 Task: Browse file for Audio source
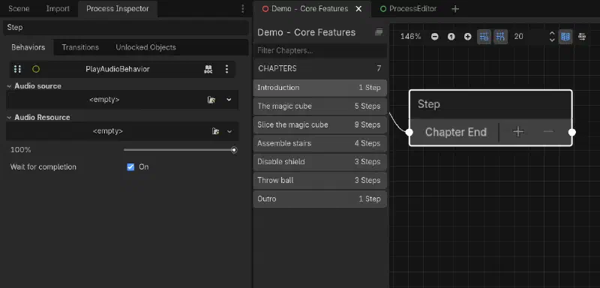pos(211,100)
